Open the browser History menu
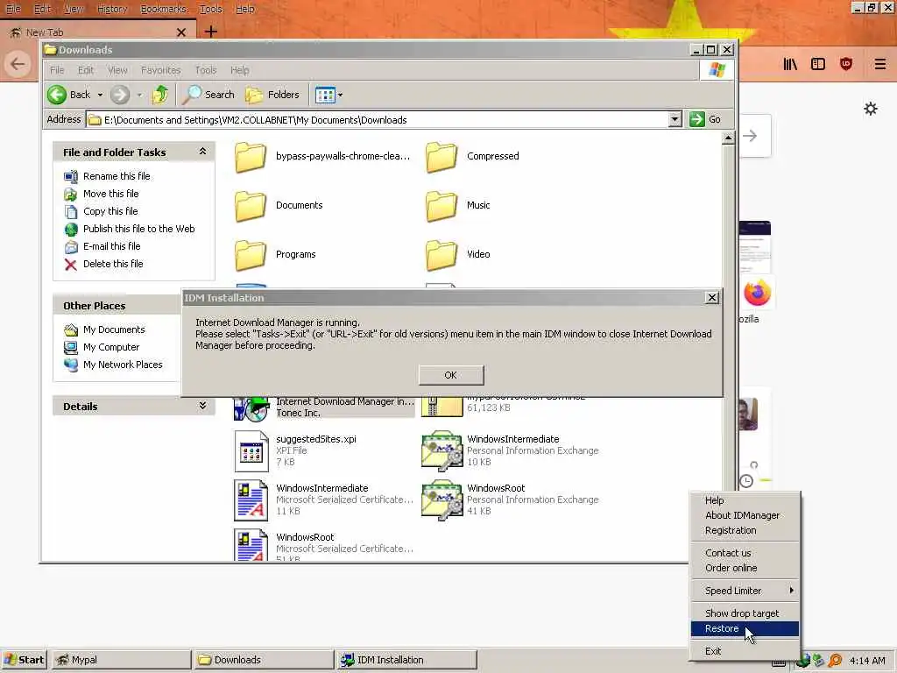Viewport: 897px width, 673px height. tap(112, 9)
